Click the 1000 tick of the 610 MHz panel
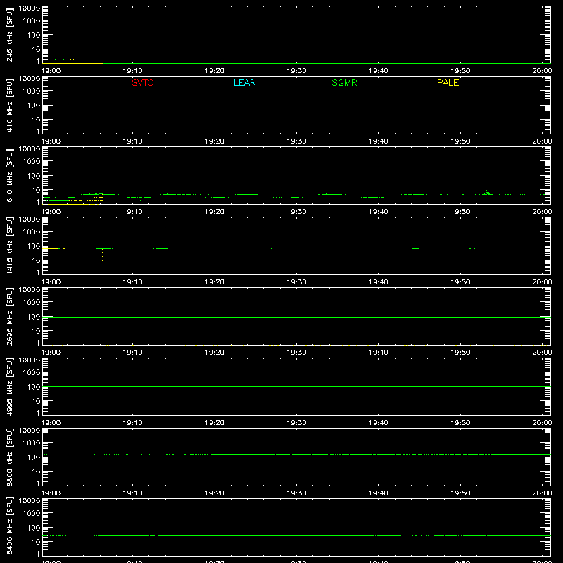 32,162
